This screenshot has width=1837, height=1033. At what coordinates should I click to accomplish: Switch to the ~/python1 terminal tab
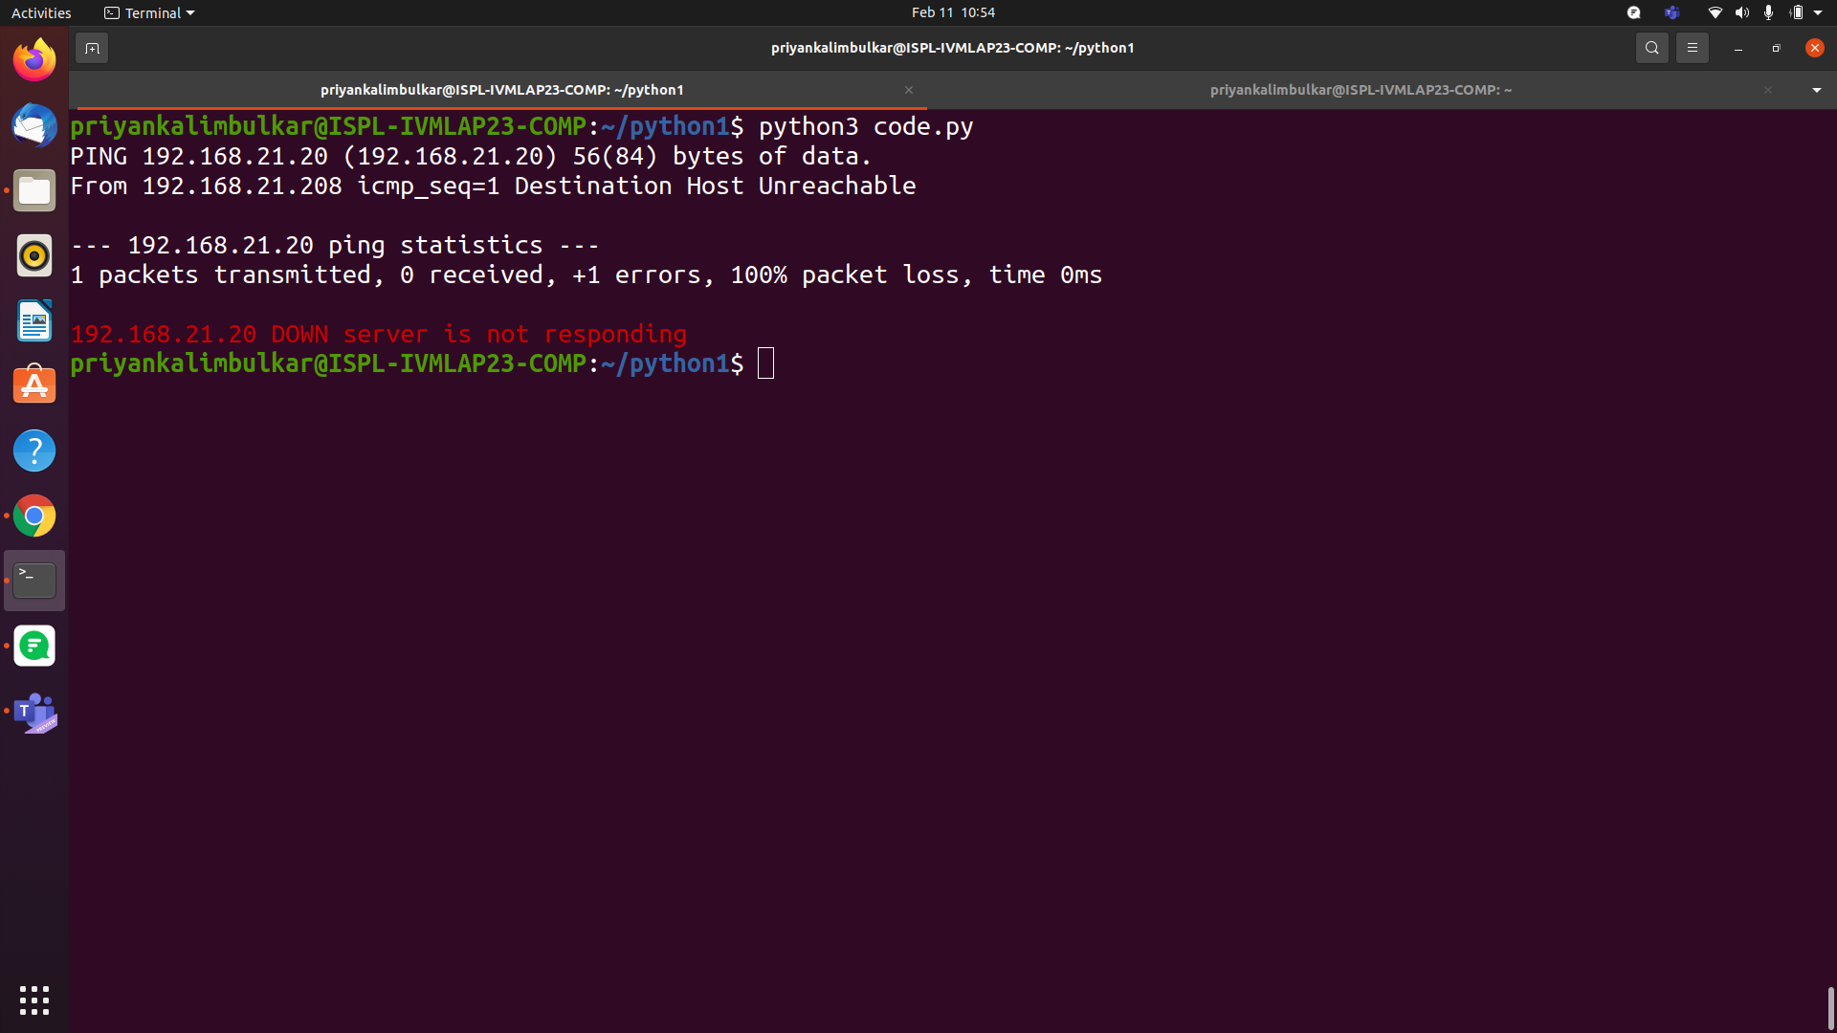pos(501,90)
